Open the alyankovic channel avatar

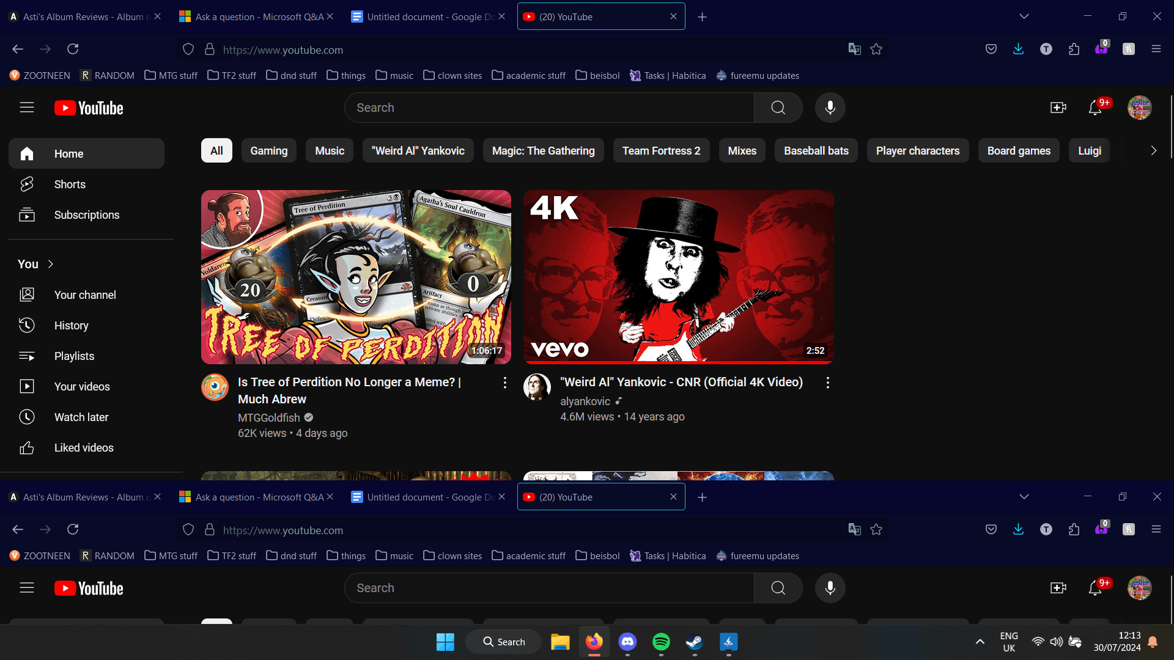pos(537,387)
